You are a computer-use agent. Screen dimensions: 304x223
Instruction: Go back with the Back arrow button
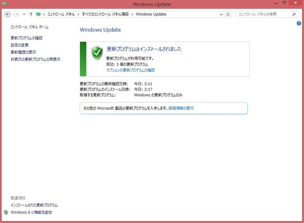coord(8,14)
